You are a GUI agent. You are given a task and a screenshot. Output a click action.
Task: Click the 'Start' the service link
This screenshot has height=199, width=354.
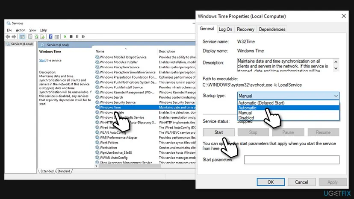click(x=42, y=60)
